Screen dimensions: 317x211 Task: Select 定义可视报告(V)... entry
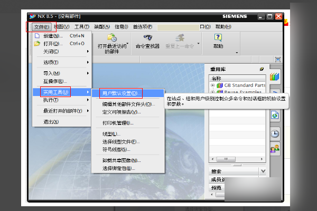tap(128, 112)
